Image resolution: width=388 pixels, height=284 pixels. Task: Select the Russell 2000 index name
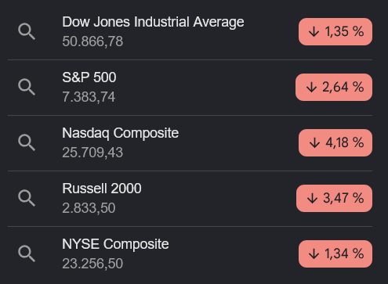coord(102,189)
